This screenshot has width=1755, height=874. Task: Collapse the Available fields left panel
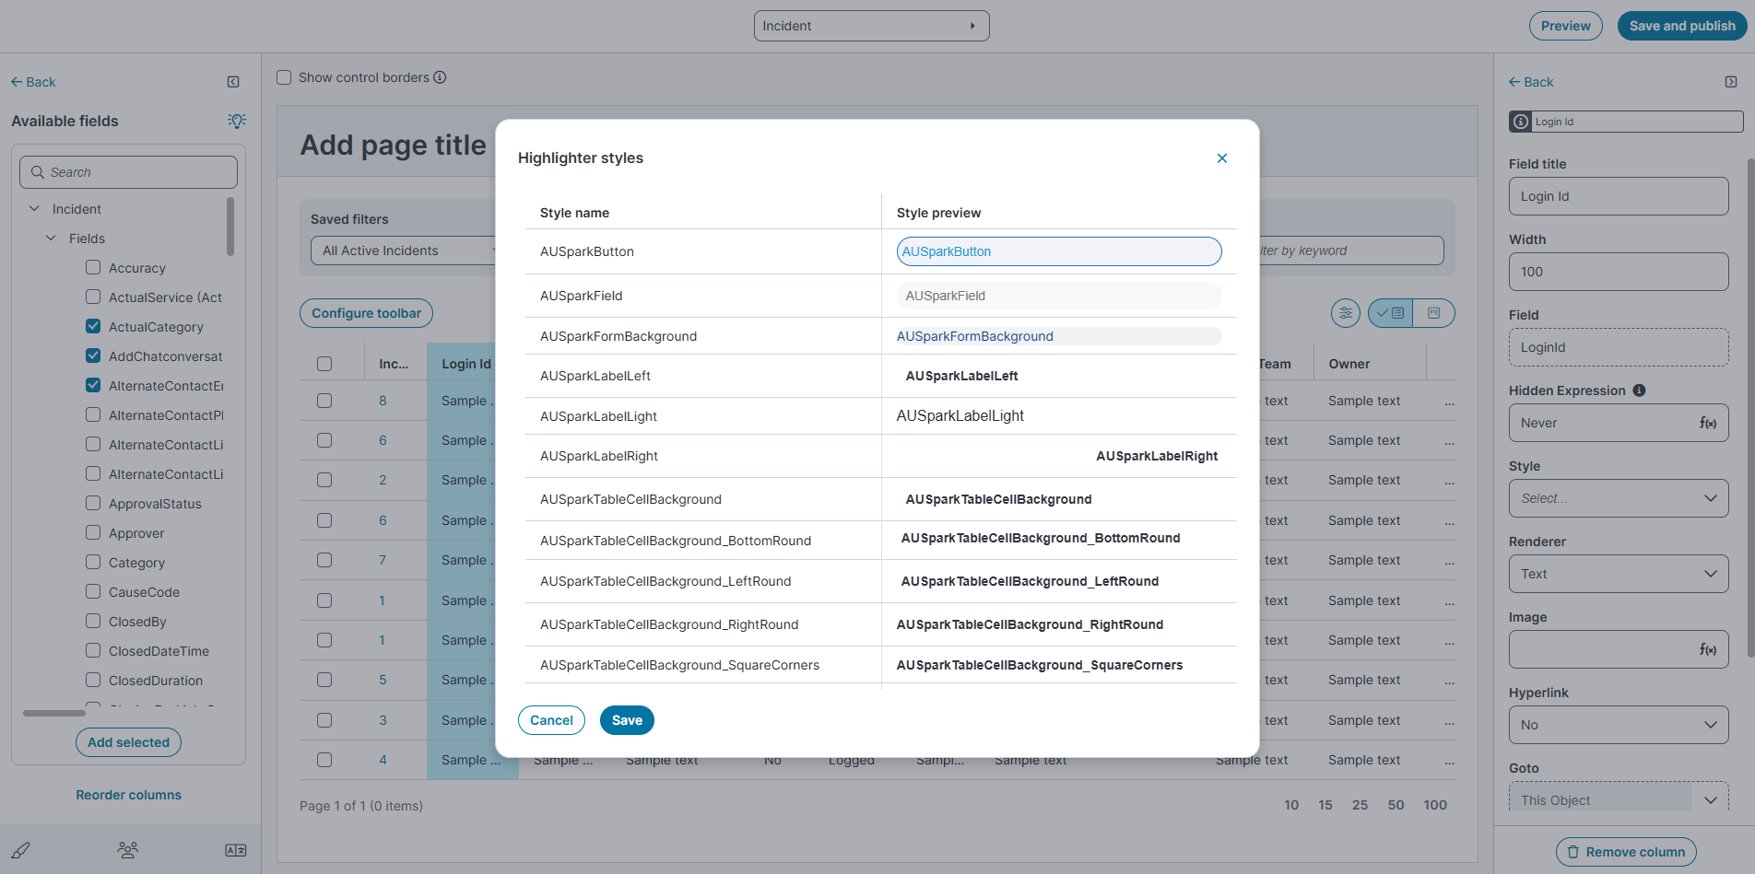tap(233, 82)
